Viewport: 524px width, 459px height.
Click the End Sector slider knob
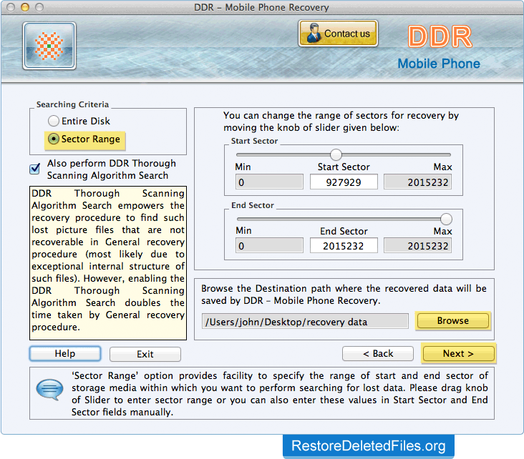coord(446,219)
